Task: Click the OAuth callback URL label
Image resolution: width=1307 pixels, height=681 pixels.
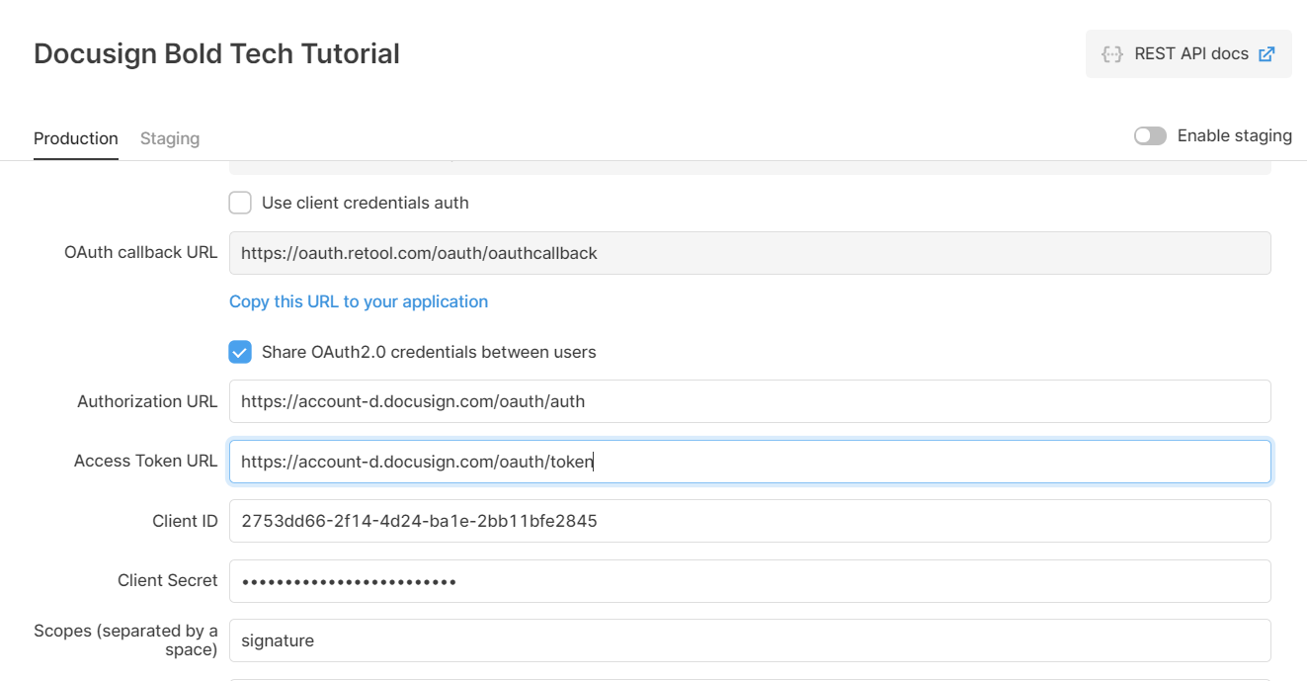Action: (x=140, y=252)
